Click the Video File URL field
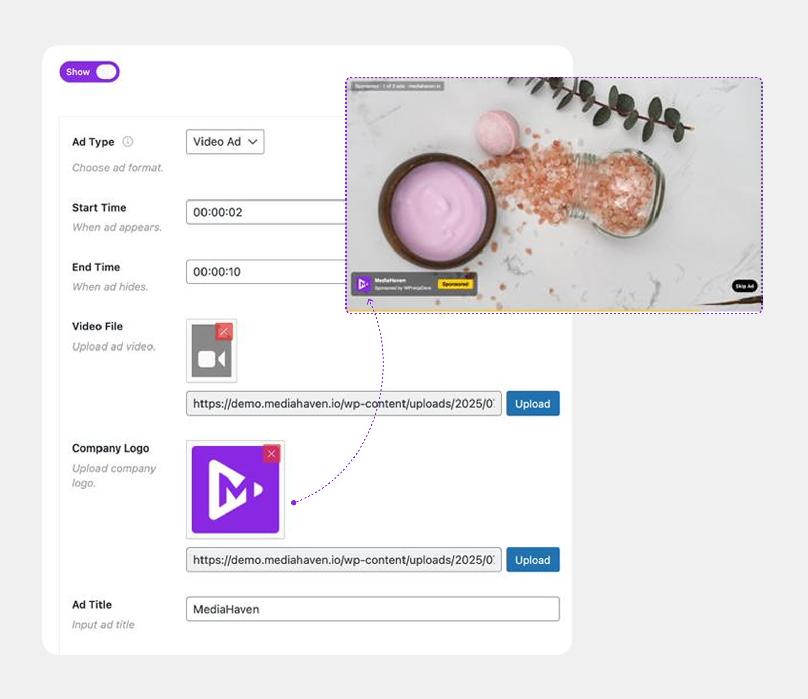 pos(343,404)
